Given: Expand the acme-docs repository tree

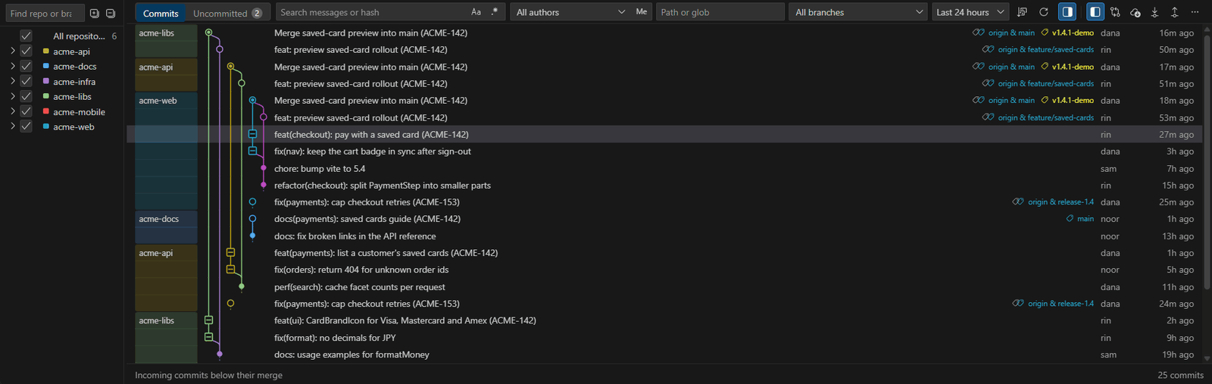Looking at the screenshot, I should [13, 66].
